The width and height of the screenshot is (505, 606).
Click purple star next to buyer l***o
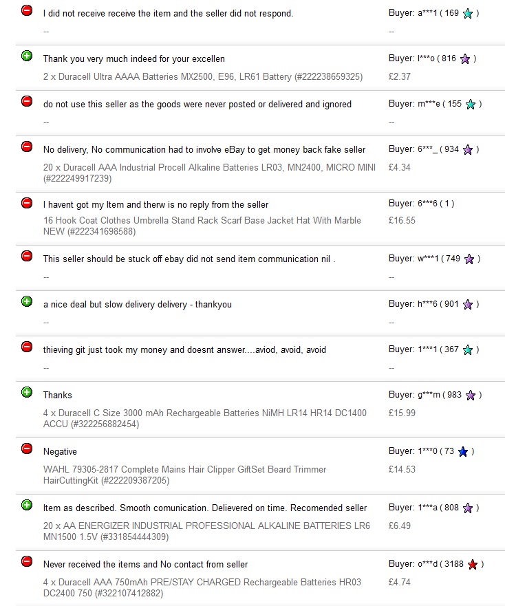pos(465,59)
